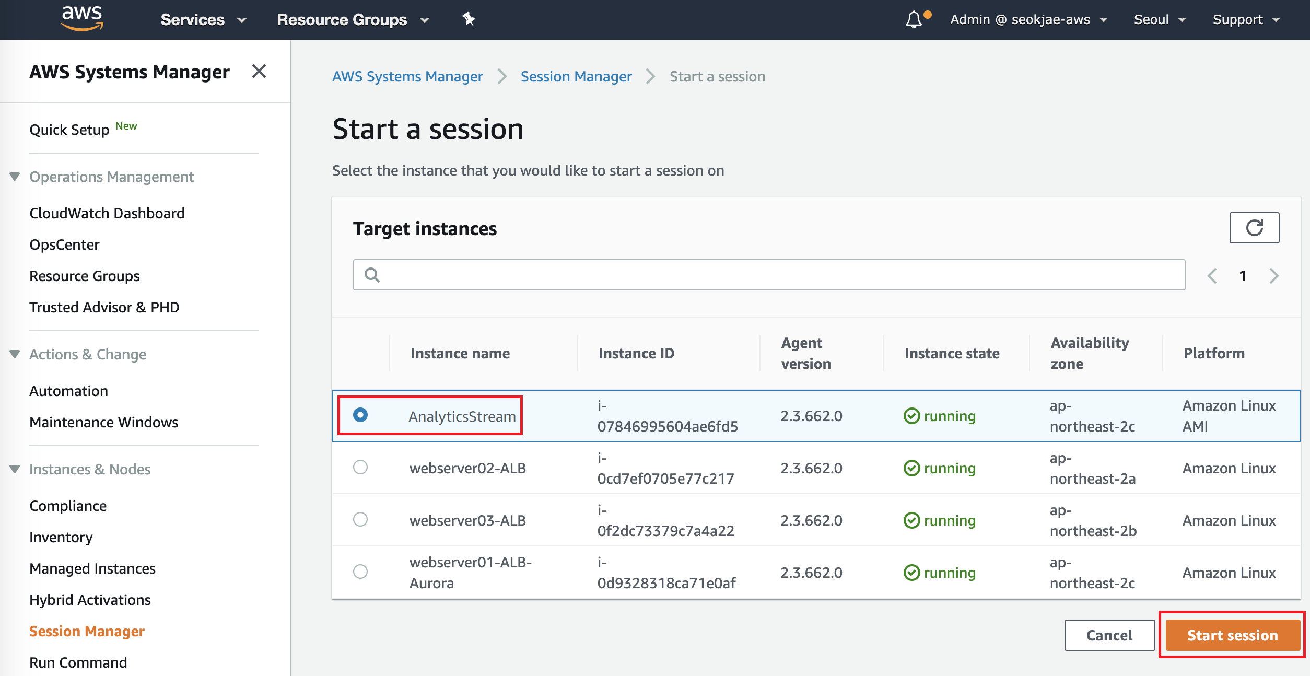Go to previous page arrow

pos(1212,276)
